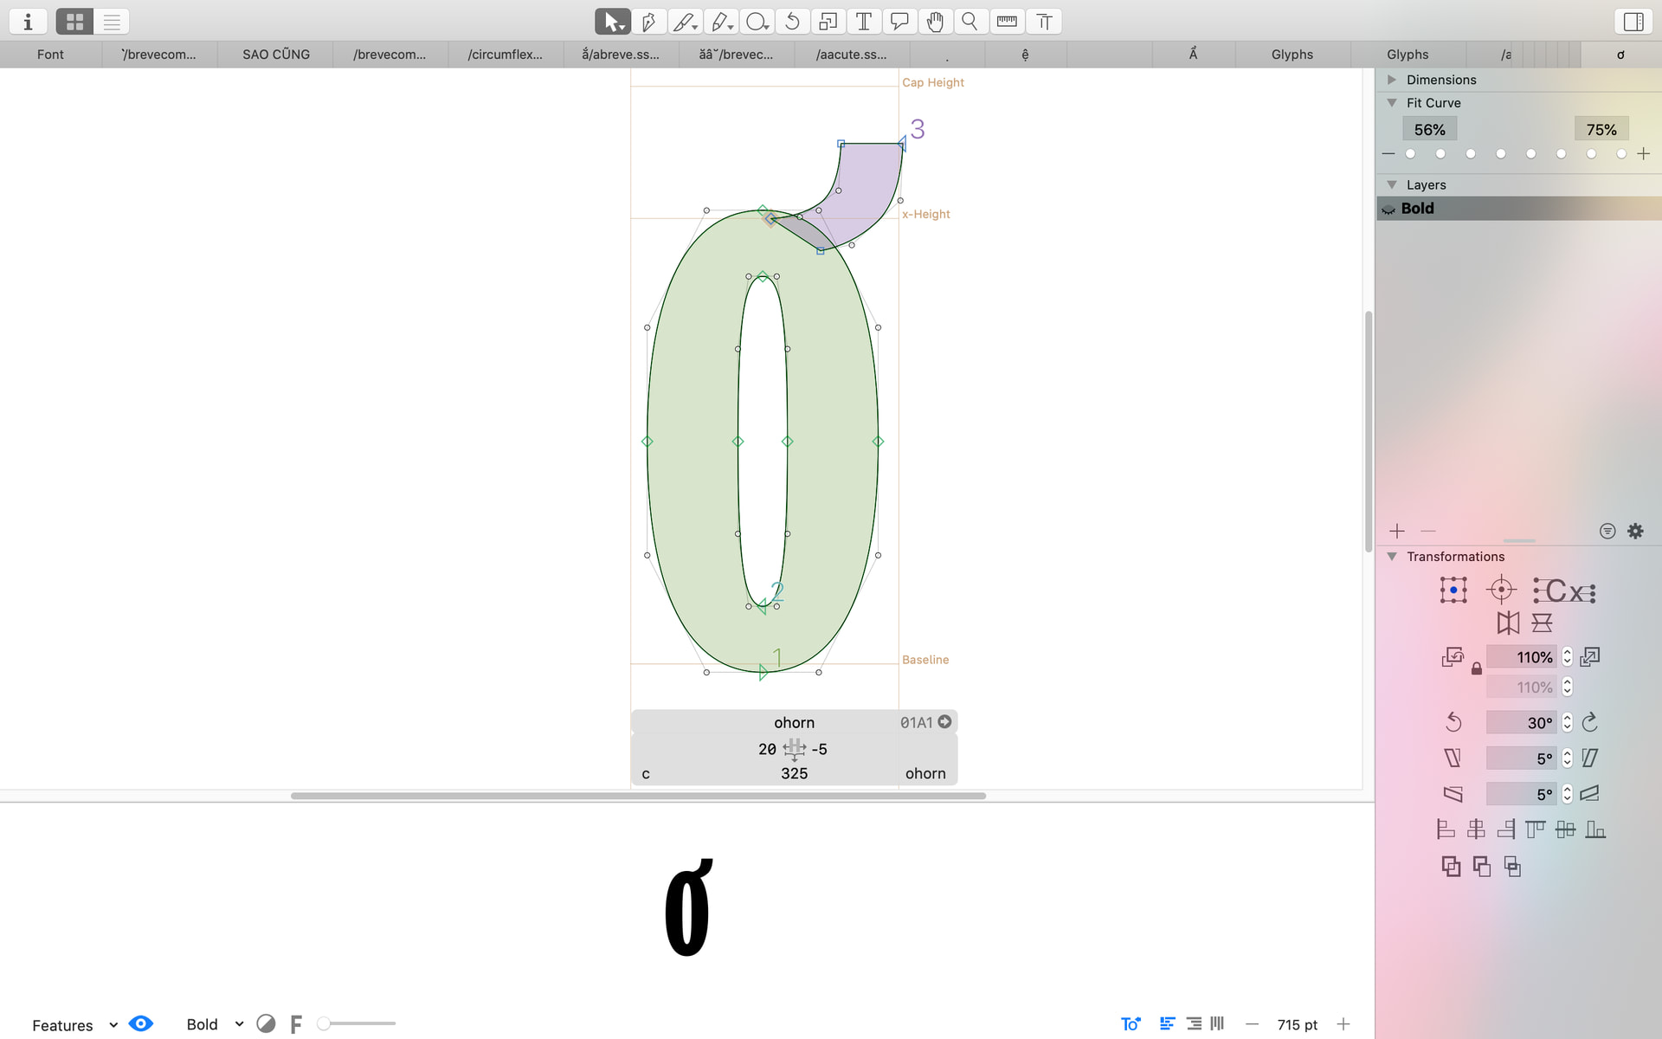This screenshot has width=1662, height=1039.
Task: Open layers gear settings menu
Action: click(1635, 531)
